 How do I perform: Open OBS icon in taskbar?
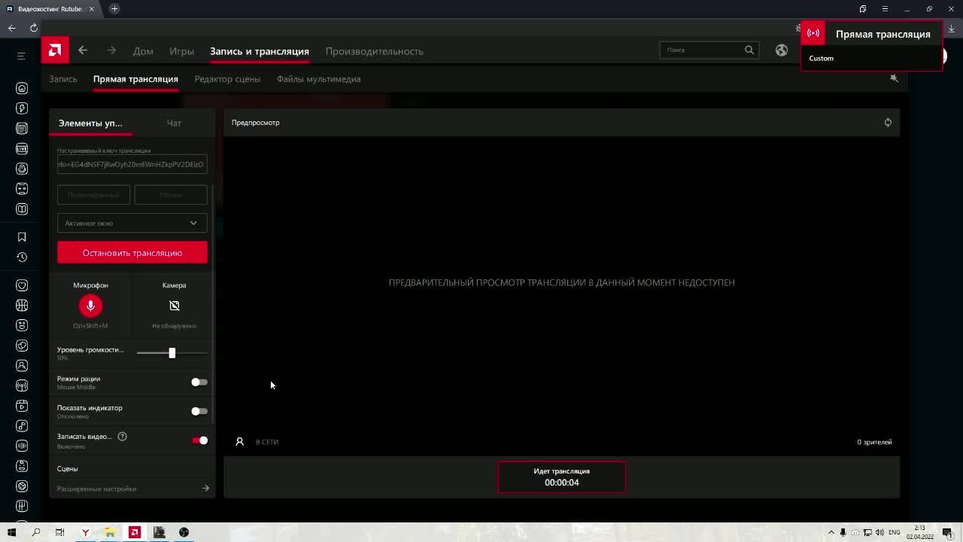pyautogui.click(x=184, y=532)
